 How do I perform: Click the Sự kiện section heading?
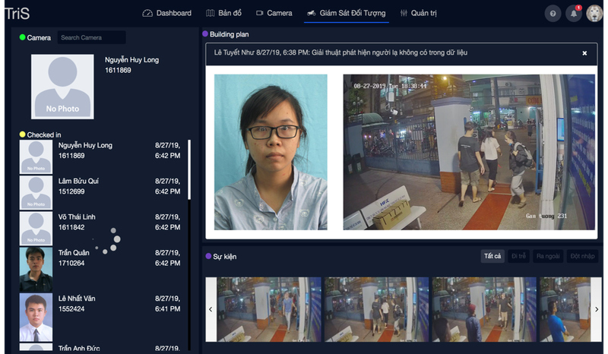tap(224, 256)
